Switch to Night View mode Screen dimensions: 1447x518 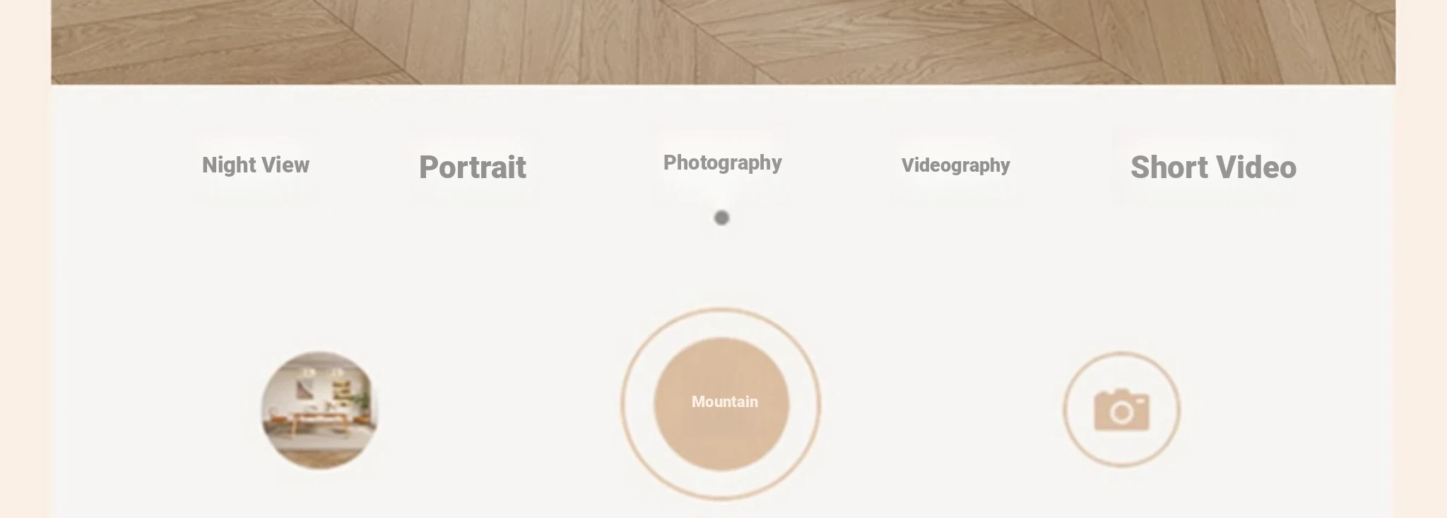coord(256,165)
